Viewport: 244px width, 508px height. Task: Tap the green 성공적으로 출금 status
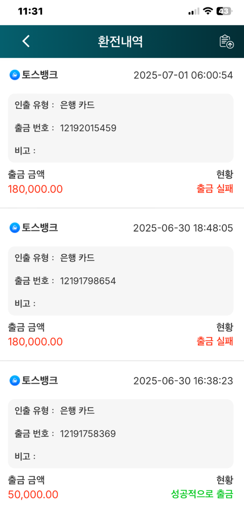pos(202,494)
